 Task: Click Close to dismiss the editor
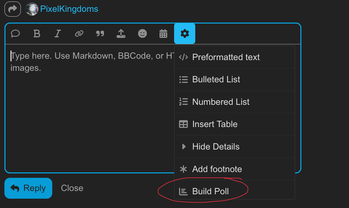[72, 188]
